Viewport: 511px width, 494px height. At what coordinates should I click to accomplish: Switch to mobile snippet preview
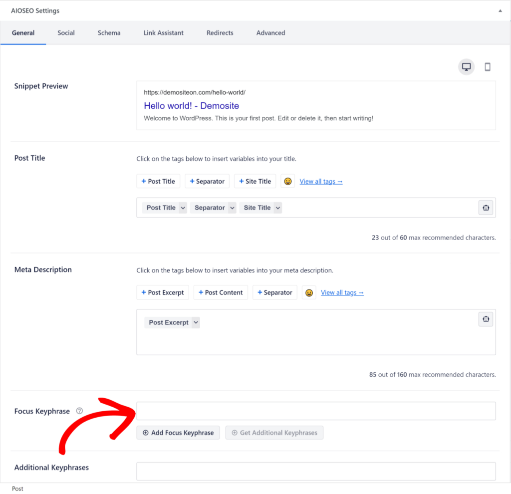[488, 67]
